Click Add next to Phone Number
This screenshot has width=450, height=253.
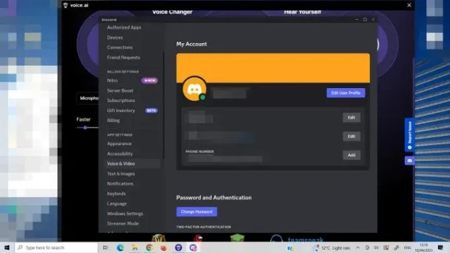point(351,155)
